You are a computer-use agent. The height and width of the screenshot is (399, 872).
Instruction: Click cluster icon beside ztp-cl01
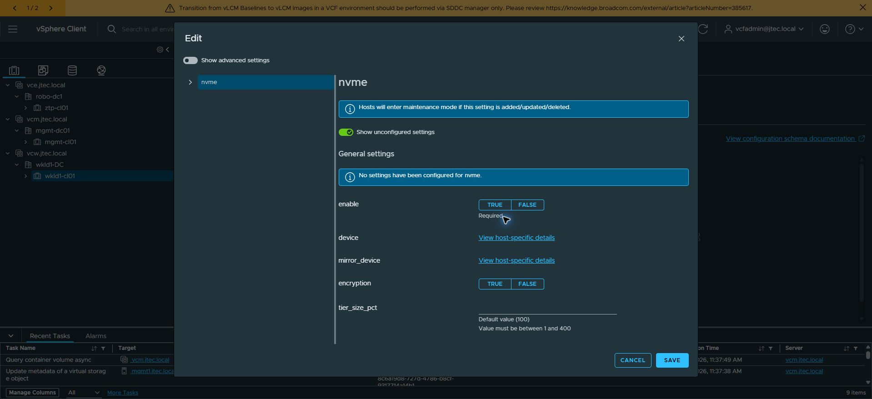click(37, 108)
